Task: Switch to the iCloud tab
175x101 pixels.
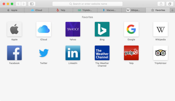Action: pos(36,10)
